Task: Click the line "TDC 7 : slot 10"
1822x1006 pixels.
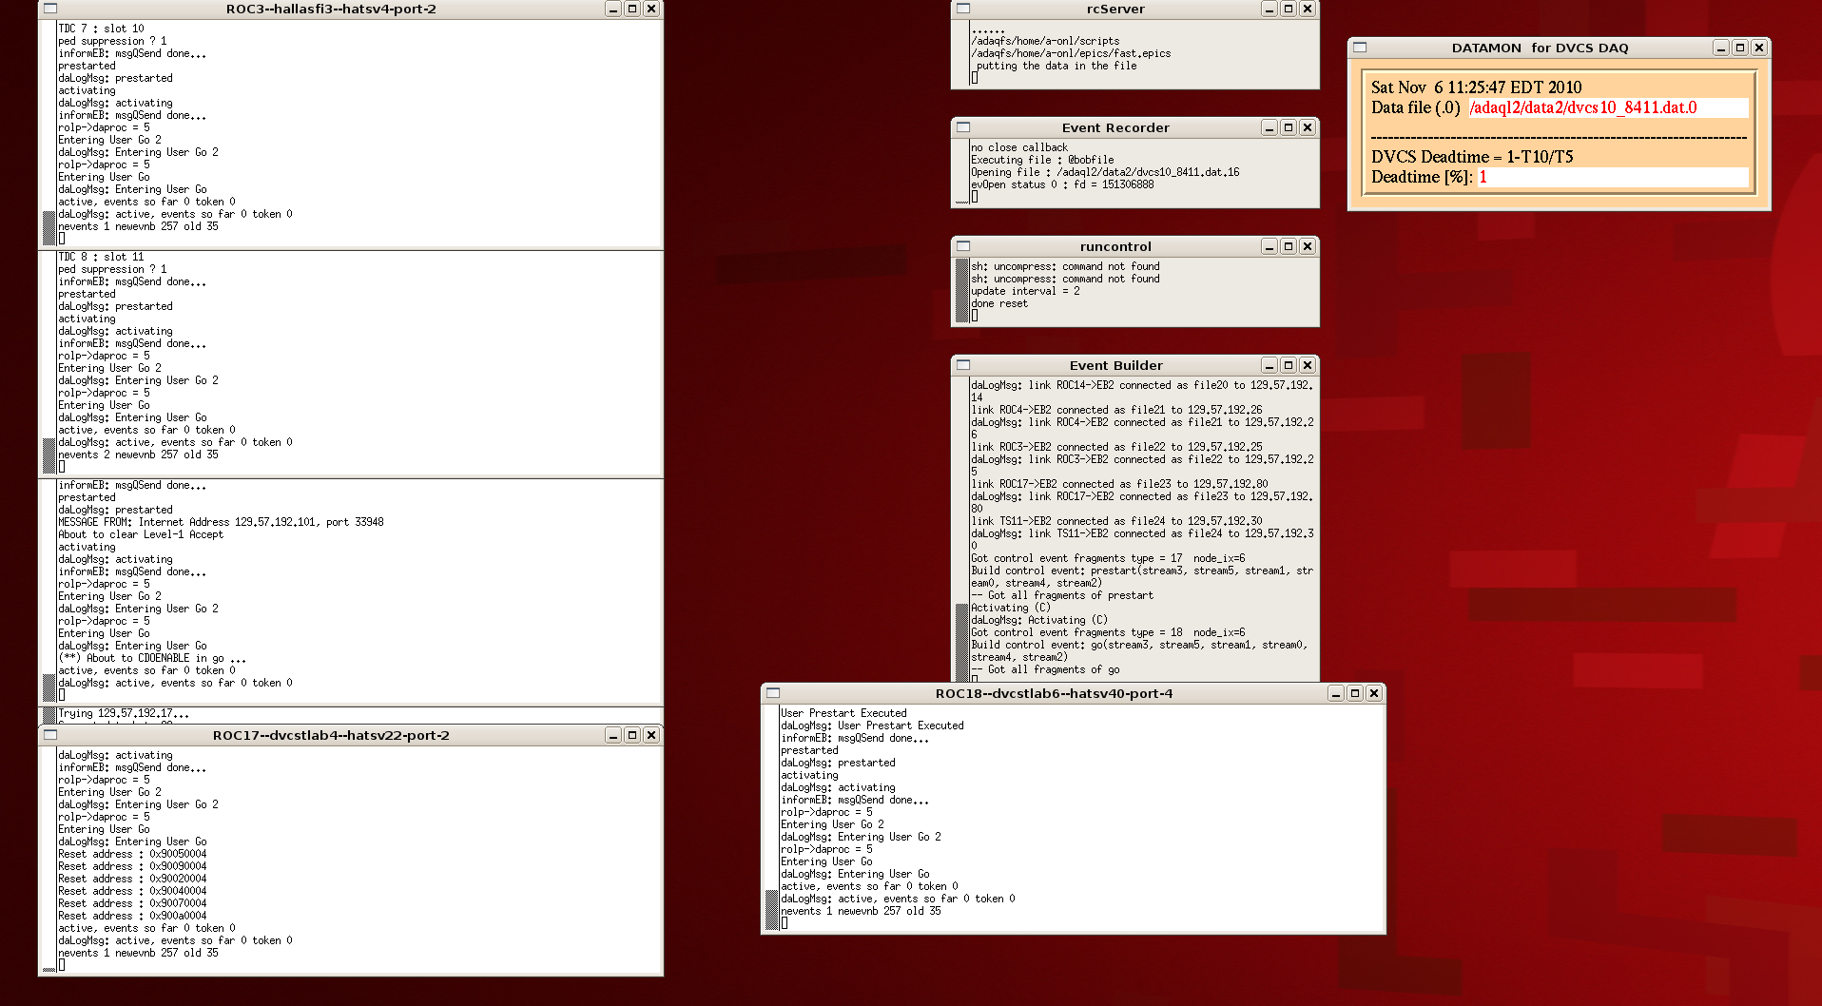Action: tap(102, 29)
